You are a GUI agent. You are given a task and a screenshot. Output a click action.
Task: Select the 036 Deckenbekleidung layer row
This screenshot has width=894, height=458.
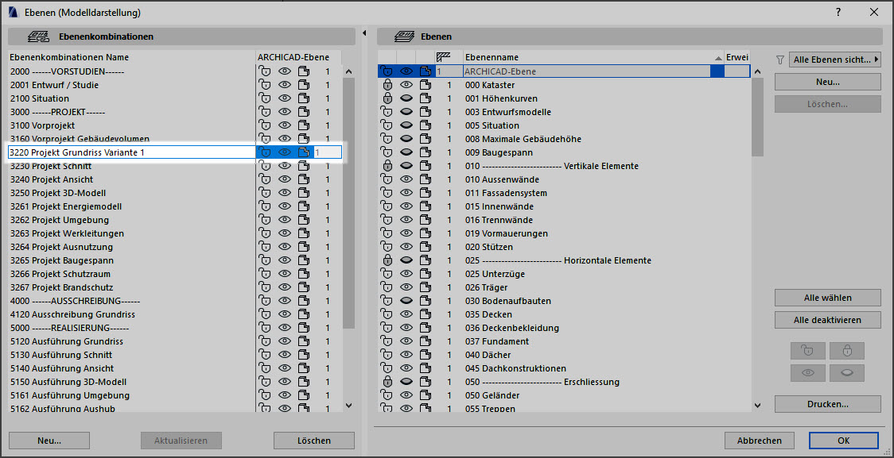[x=564, y=328]
